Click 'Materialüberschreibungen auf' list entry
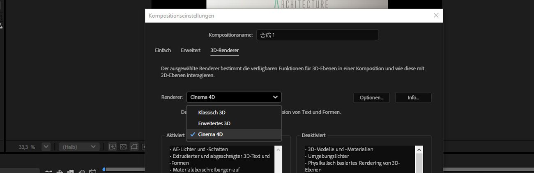Viewport: 534px width, 173px height. coord(205,170)
